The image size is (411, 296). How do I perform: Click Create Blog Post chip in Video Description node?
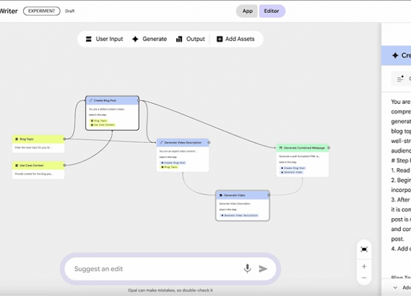[x=173, y=163]
